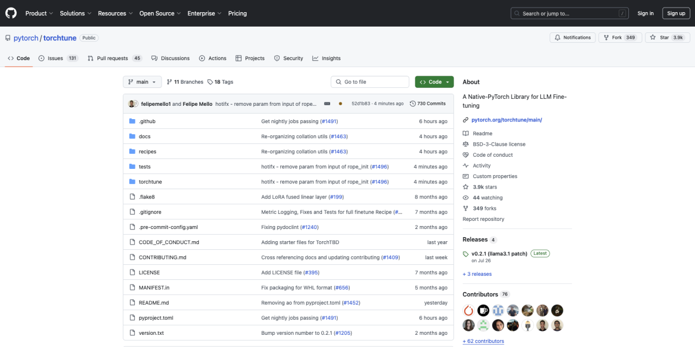Click the book icon beside Readme
Screen dimensions: 695x347
click(466, 134)
